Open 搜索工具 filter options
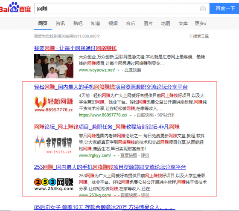Screen dimensions: 239x211 pos(199,36)
